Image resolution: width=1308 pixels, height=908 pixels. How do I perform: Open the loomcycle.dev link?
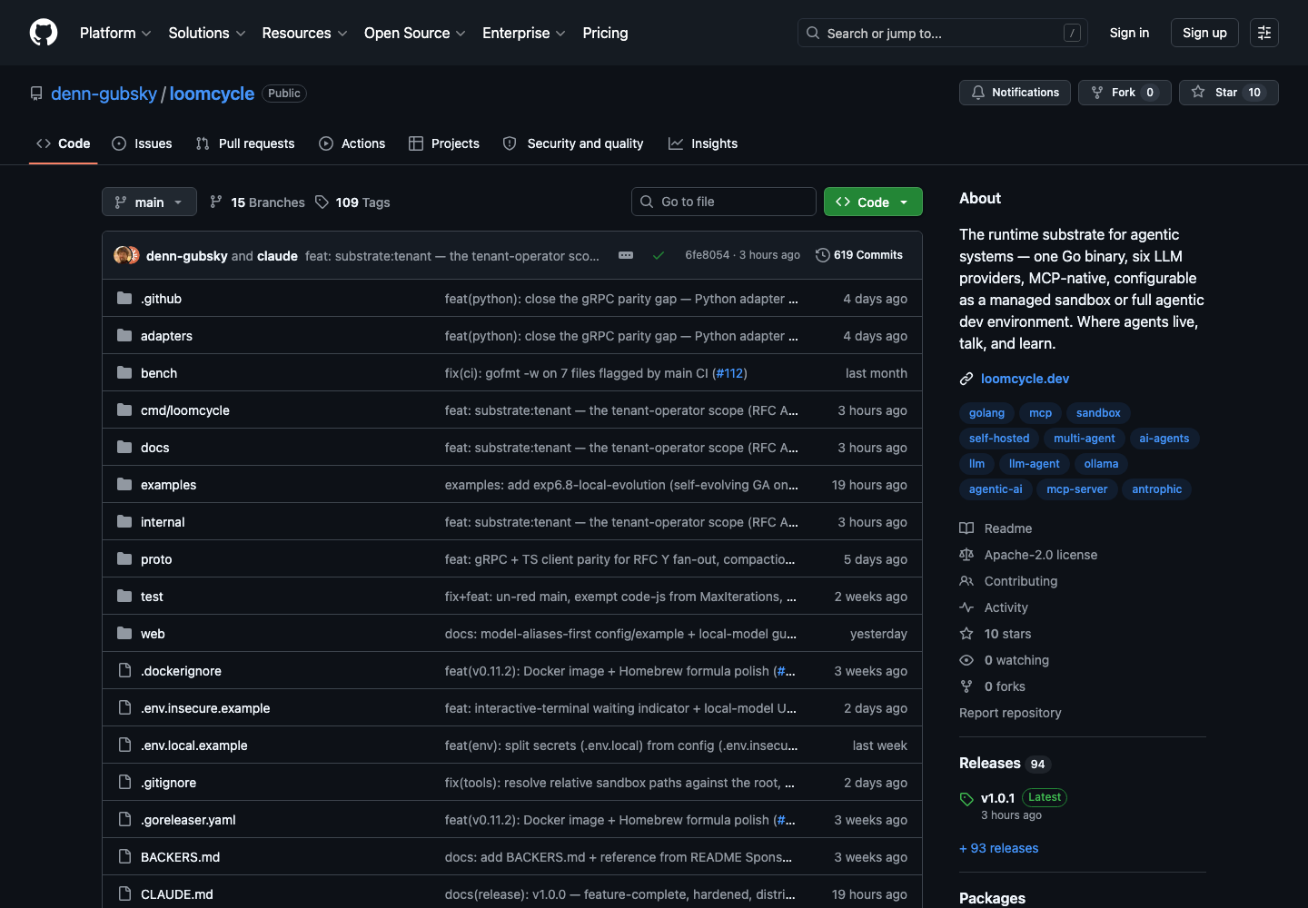click(1025, 379)
